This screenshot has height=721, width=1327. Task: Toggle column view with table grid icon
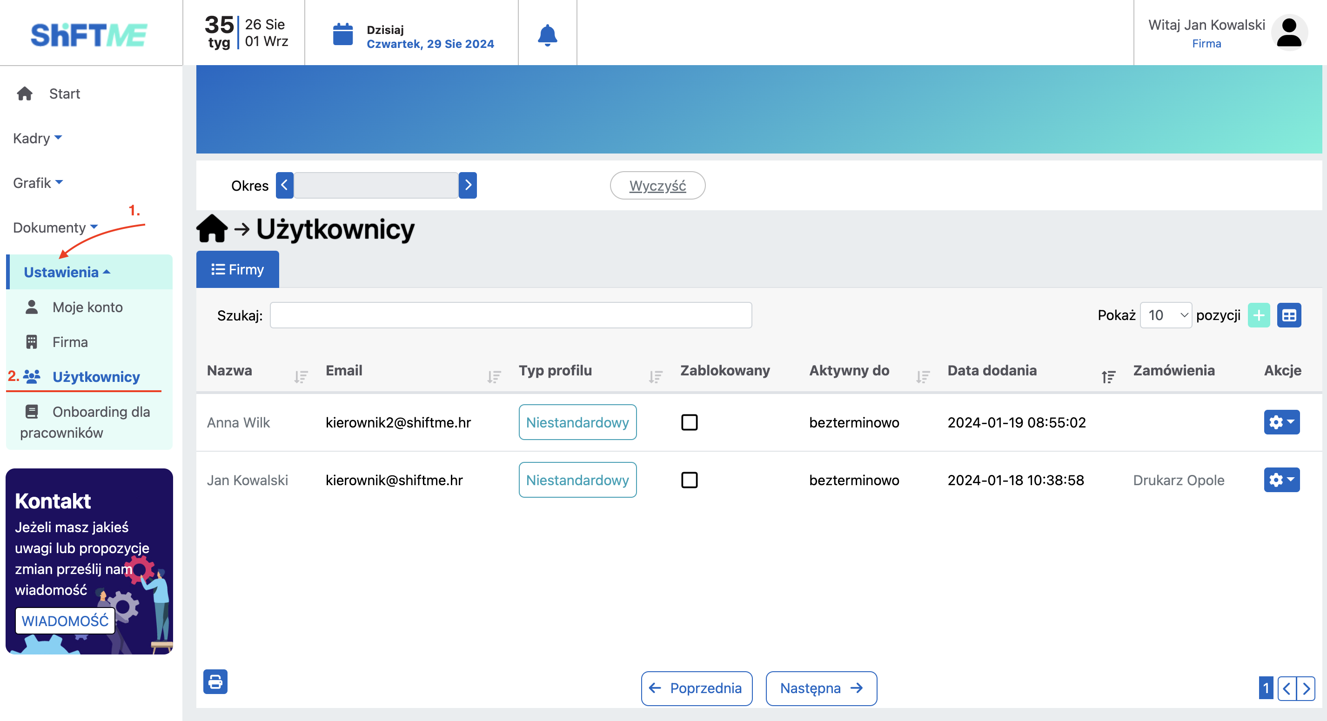(1289, 315)
